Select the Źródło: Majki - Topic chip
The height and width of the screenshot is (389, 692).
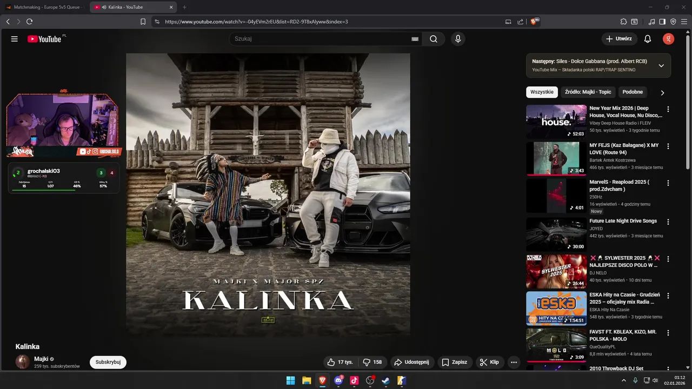(x=588, y=92)
